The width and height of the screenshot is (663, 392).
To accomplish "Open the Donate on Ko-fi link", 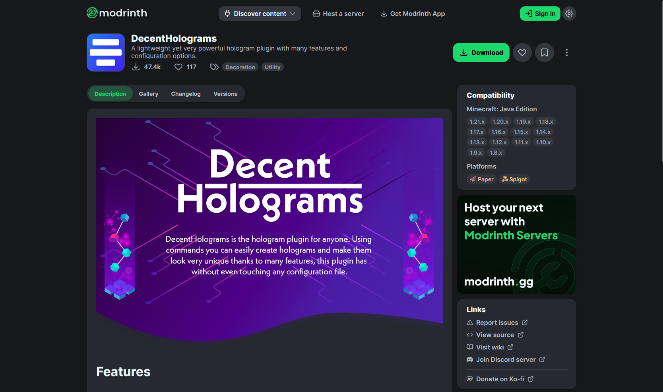I will tap(500, 379).
